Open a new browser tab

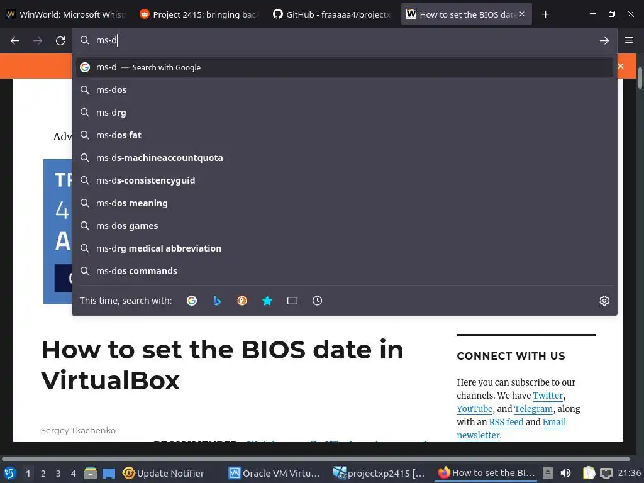click(545, 14)
